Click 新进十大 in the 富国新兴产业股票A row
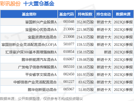134x101 pixels. point(104,22)
